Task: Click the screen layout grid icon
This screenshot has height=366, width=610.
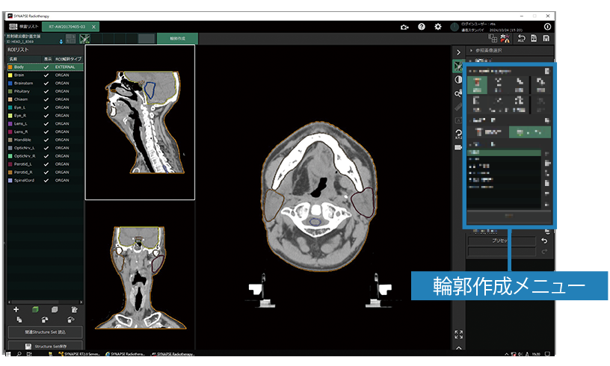Action: 493,38
